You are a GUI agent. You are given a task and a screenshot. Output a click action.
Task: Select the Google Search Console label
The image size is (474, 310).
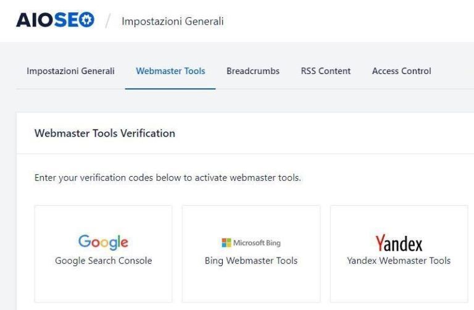(x=104, y=261)
